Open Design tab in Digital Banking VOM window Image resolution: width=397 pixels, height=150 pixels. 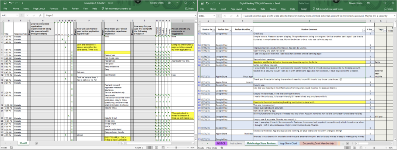point(304,9)
